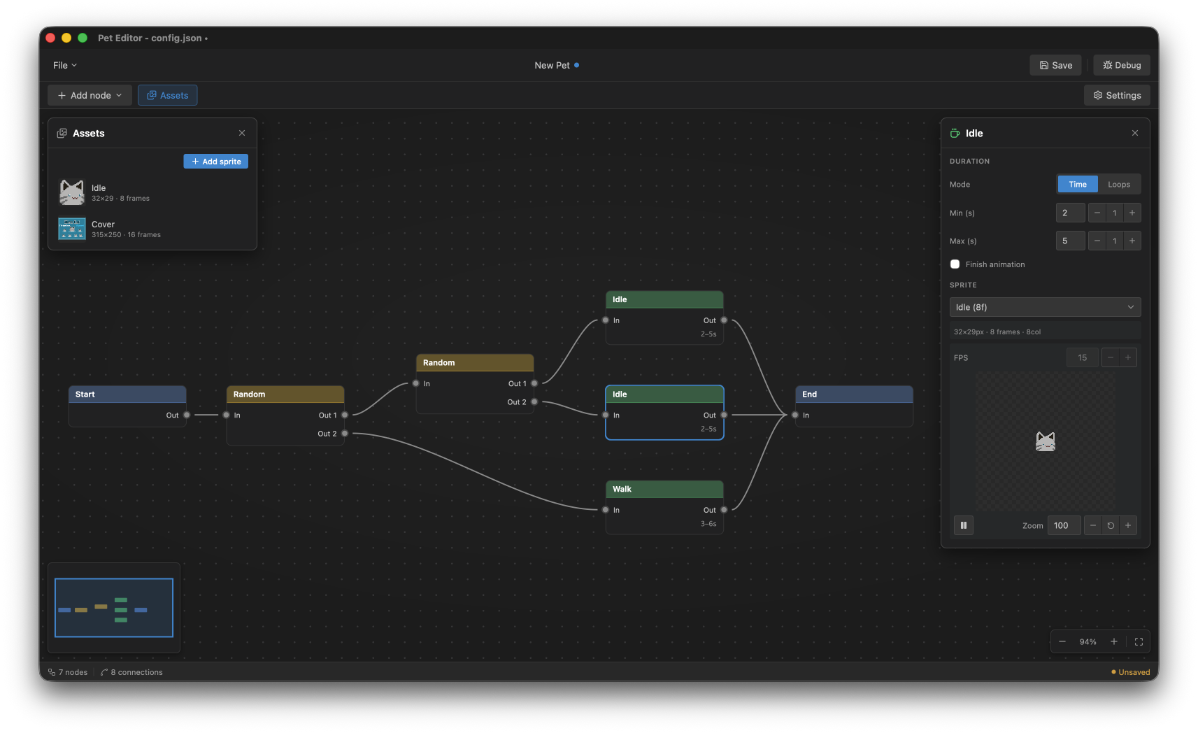Click the Min (s) value field

(1070, 213)
